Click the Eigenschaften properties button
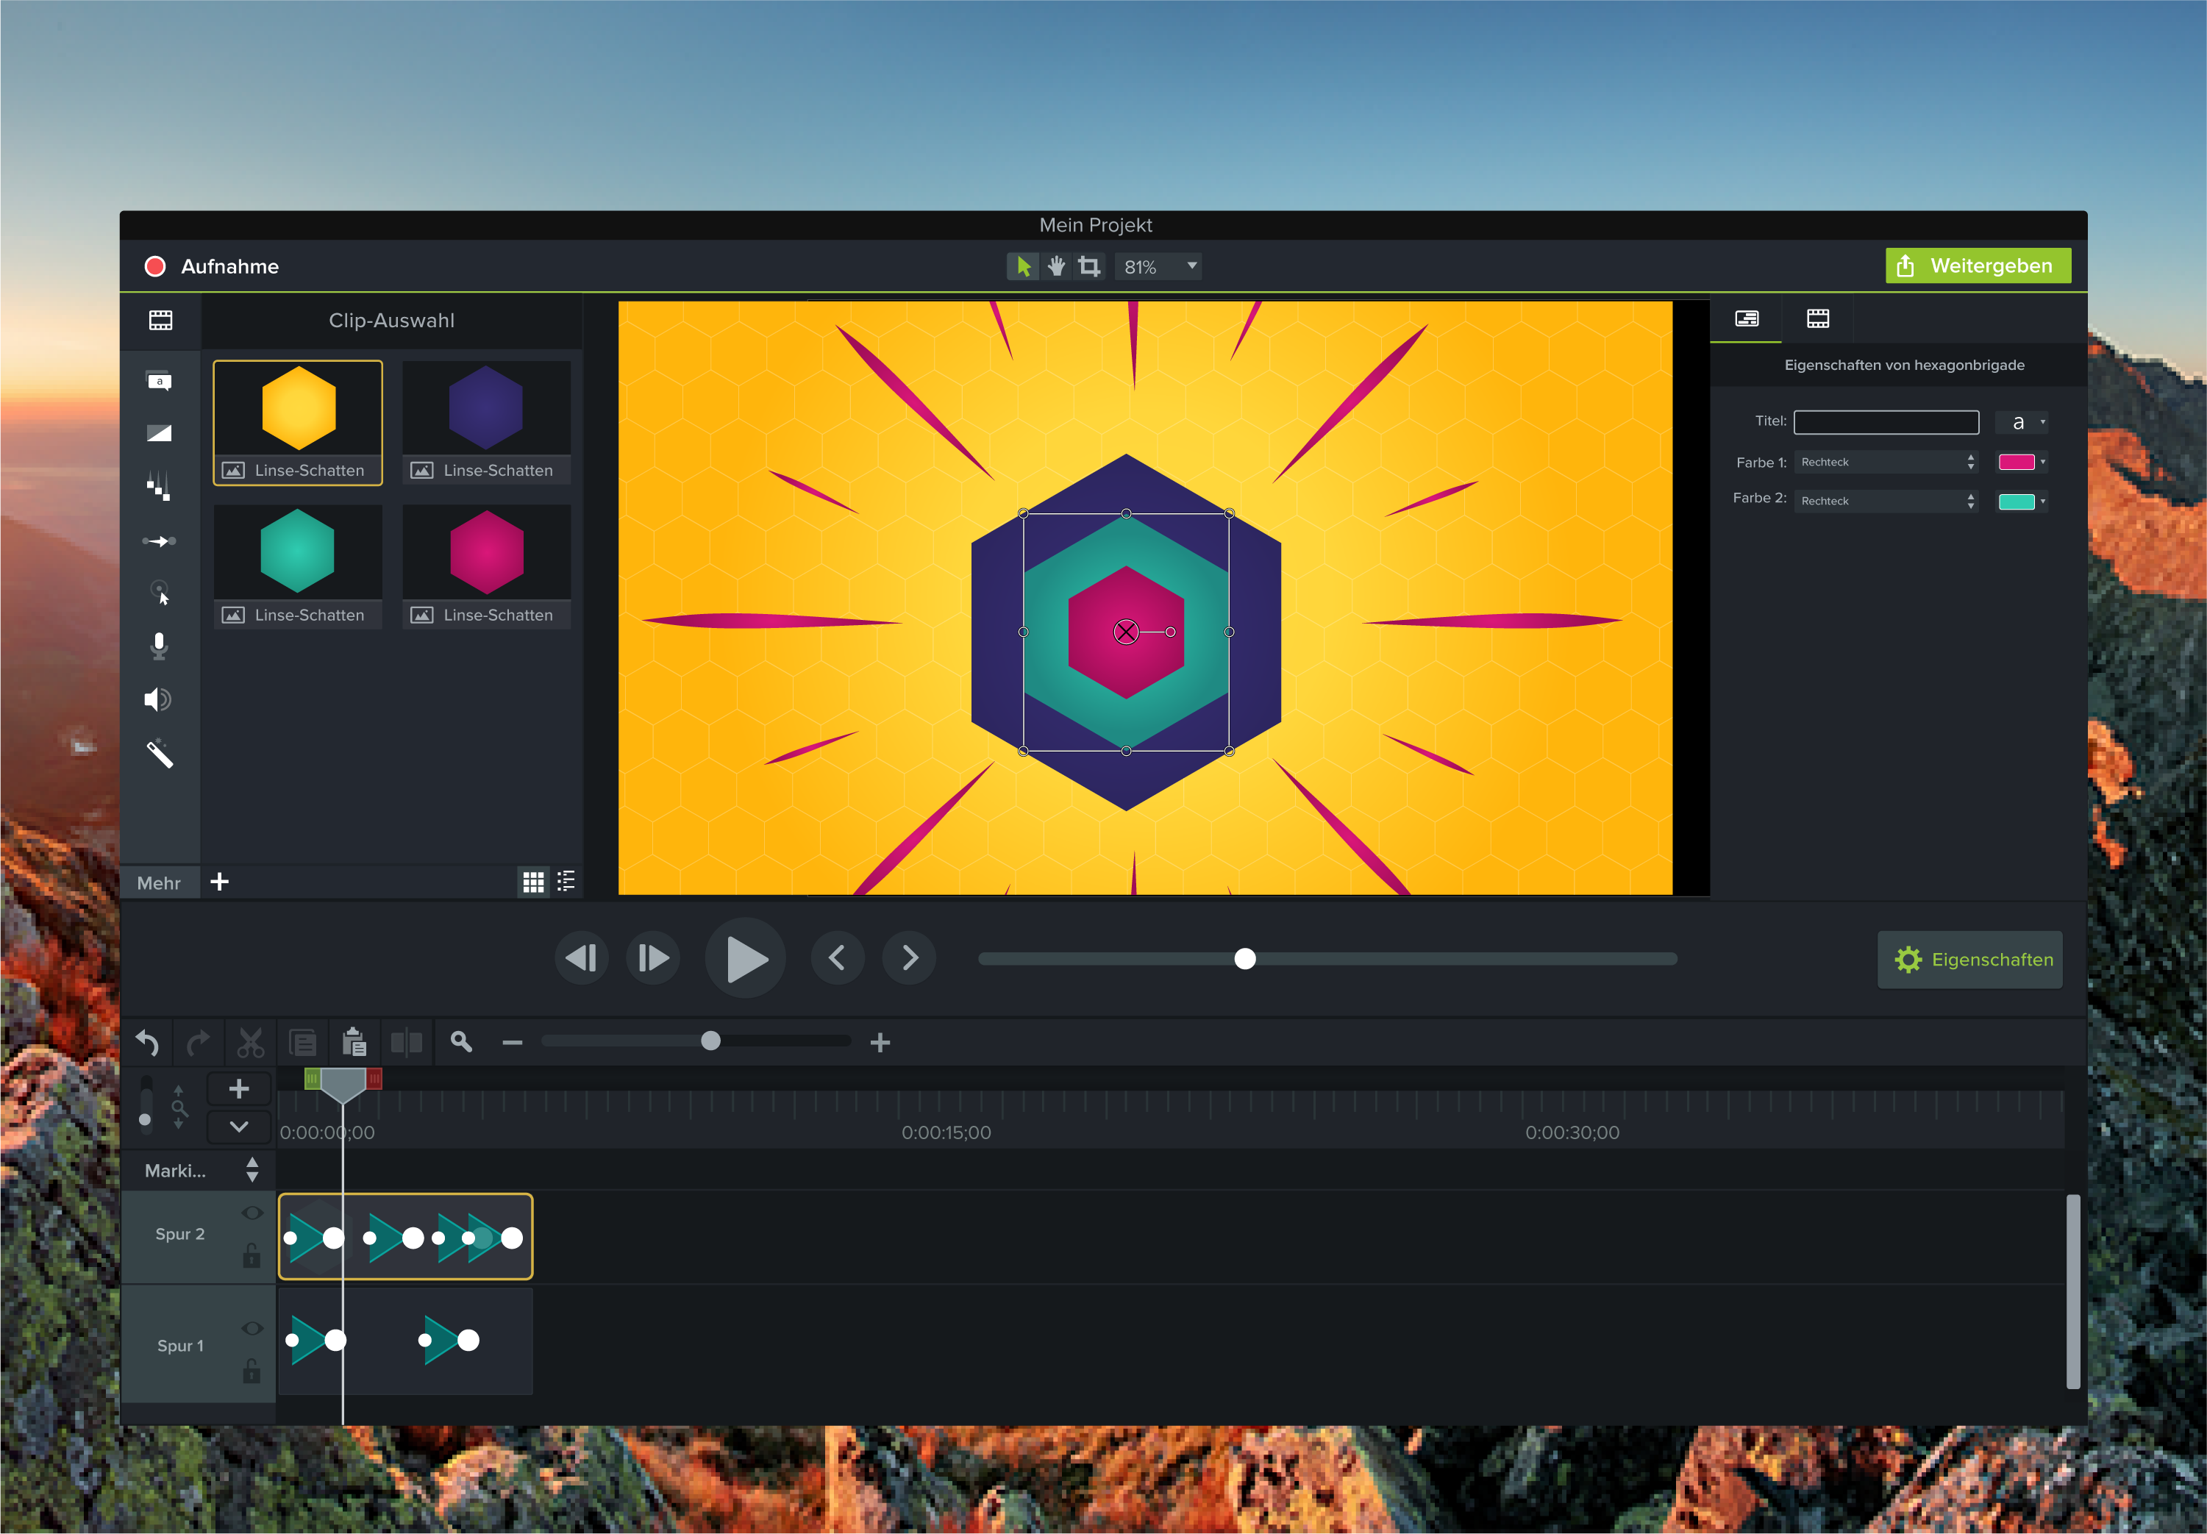This screenshot has width=2207, height=1534. [1969, 959]
